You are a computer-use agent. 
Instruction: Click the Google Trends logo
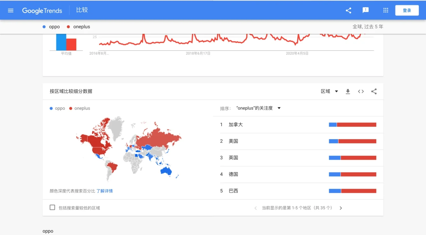[42, 11]
